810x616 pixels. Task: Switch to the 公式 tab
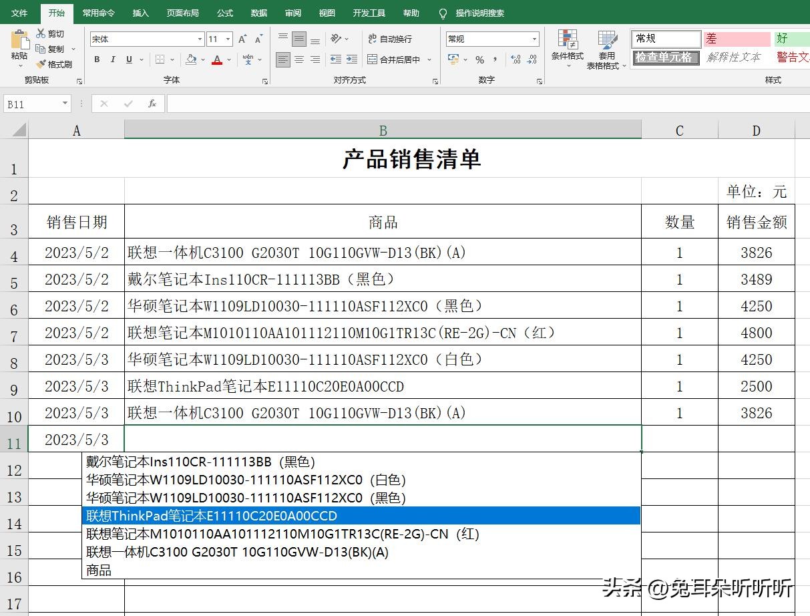(225, 13)
